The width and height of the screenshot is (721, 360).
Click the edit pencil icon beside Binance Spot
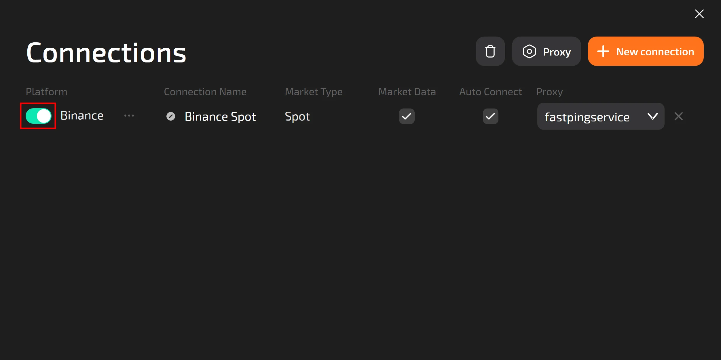pos(171,116)
